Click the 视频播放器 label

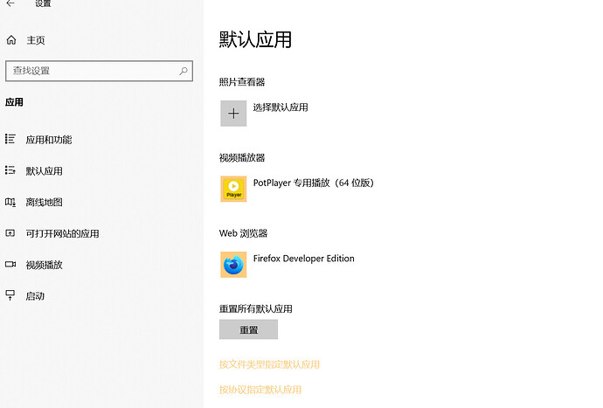tap(242, 157)
